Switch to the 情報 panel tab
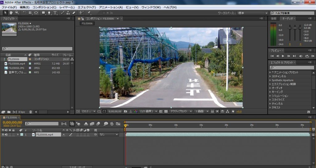Image resolution: width=316 pixels, height=168 pixels. (x=274, y=18)
